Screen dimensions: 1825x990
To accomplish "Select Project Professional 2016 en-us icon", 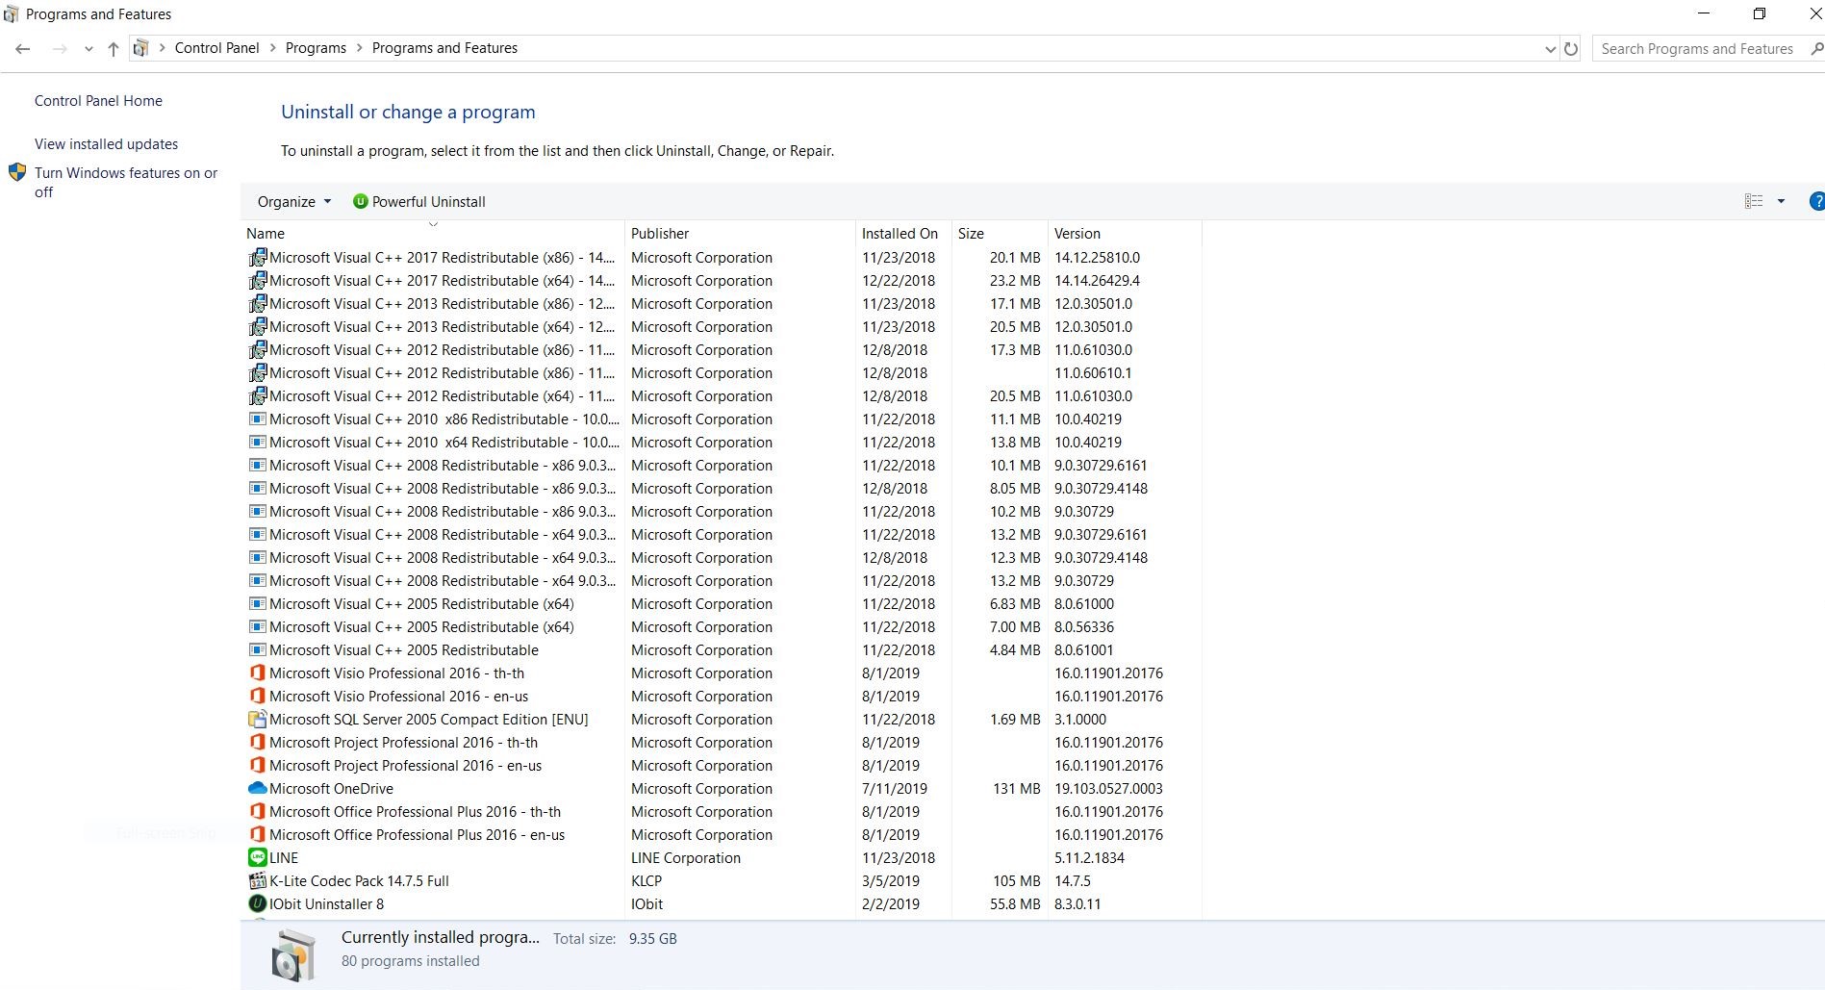I will click(258, 765).
